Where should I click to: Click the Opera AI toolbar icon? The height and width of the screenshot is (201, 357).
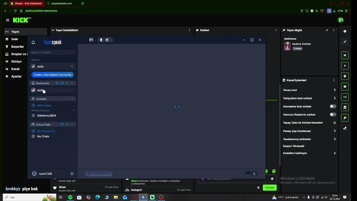click(340, 11)
